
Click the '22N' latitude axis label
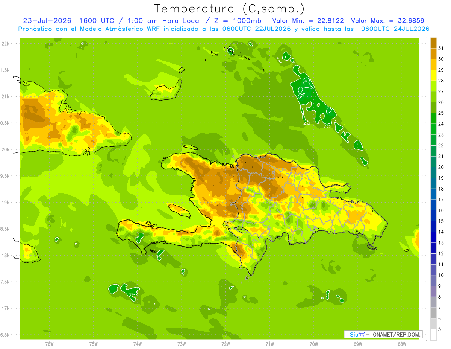tap(5, 44)
